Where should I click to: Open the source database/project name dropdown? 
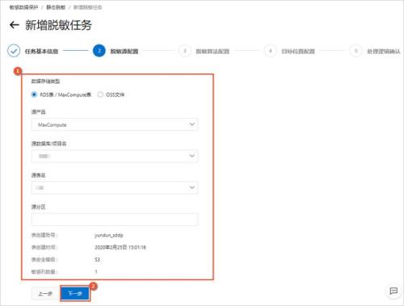115,156
